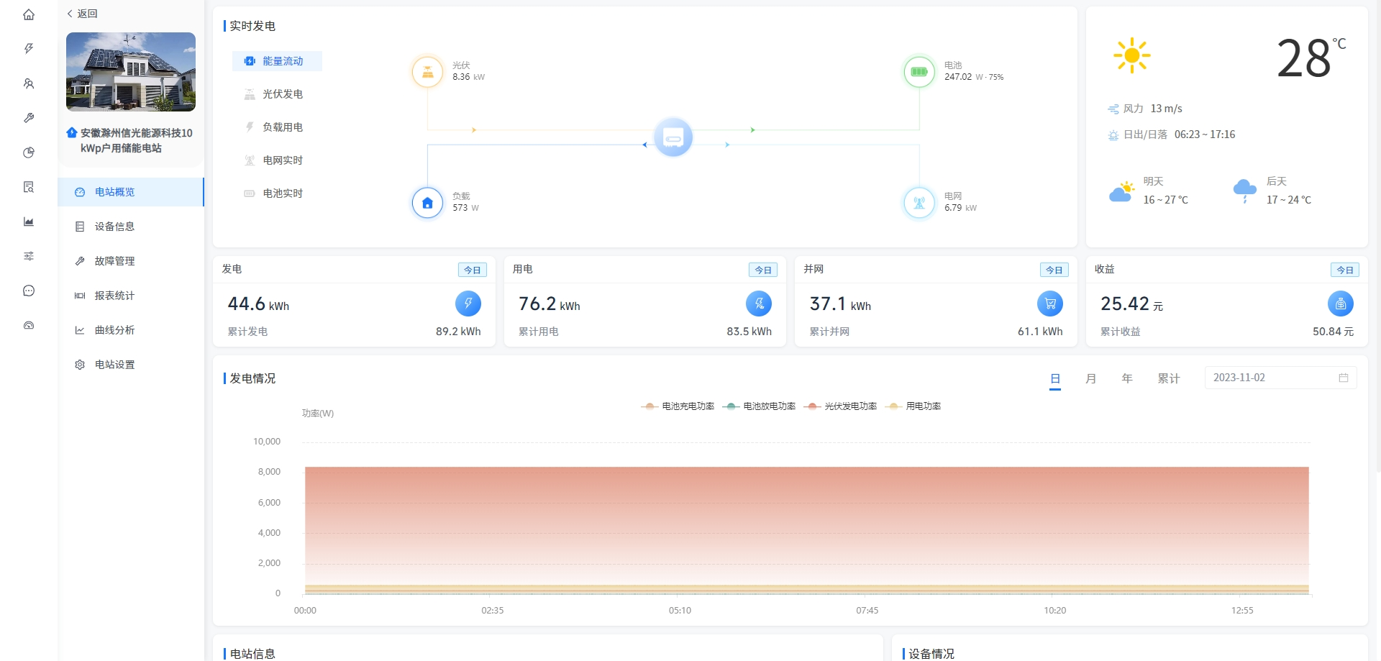Toggle the 电池放电功率 legend swatch
This screenshot has height=661, width=1381.
(731, 406)
